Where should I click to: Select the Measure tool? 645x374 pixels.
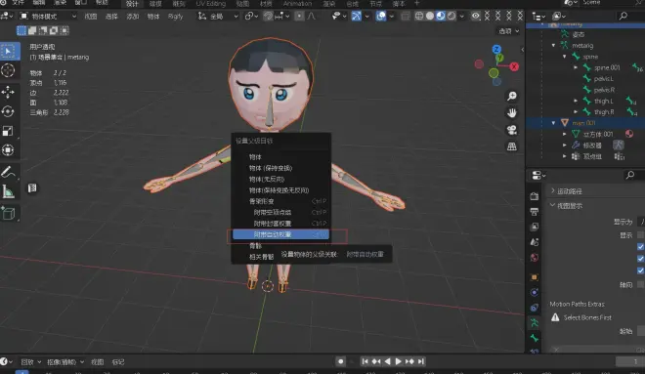coord(8,192)
